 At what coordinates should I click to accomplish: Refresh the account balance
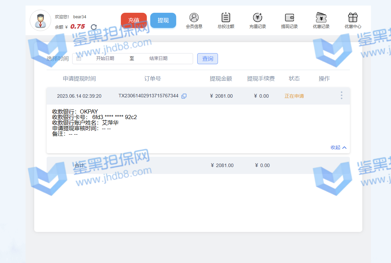(x=94, y=27)
